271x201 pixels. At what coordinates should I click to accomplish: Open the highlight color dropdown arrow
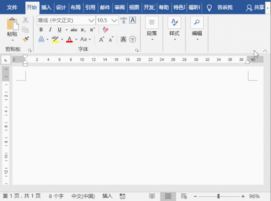click(62, 39)
